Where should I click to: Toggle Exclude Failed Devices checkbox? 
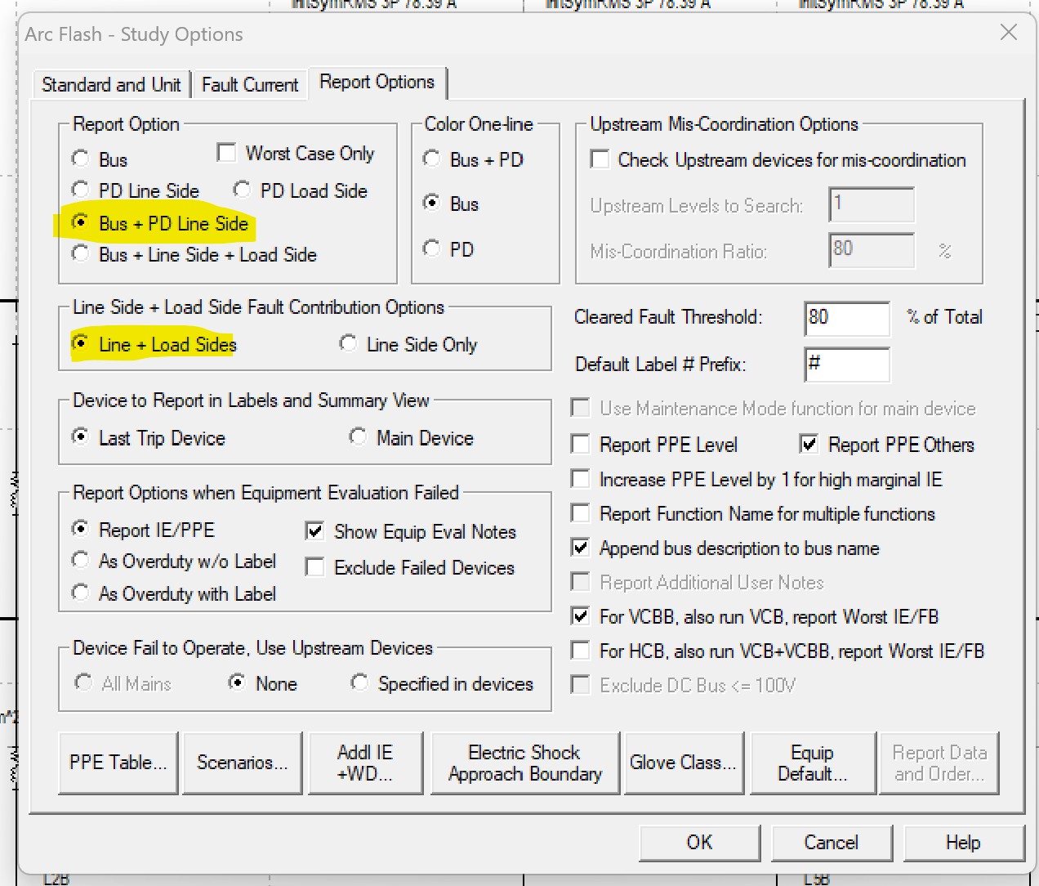[x=315, y=567]
